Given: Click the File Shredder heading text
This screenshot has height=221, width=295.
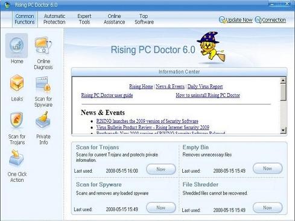Looking at the screenshot, I should pos(200,185).
